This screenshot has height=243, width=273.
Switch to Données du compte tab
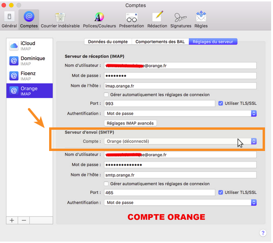108,42
